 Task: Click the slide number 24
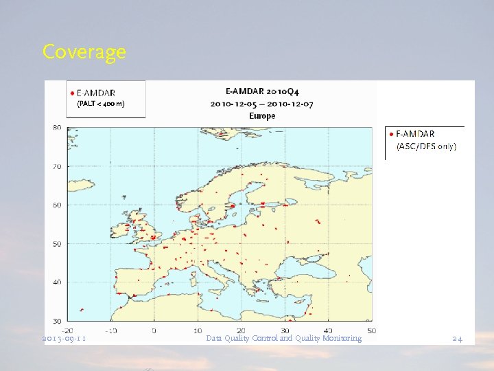(458, 339)
